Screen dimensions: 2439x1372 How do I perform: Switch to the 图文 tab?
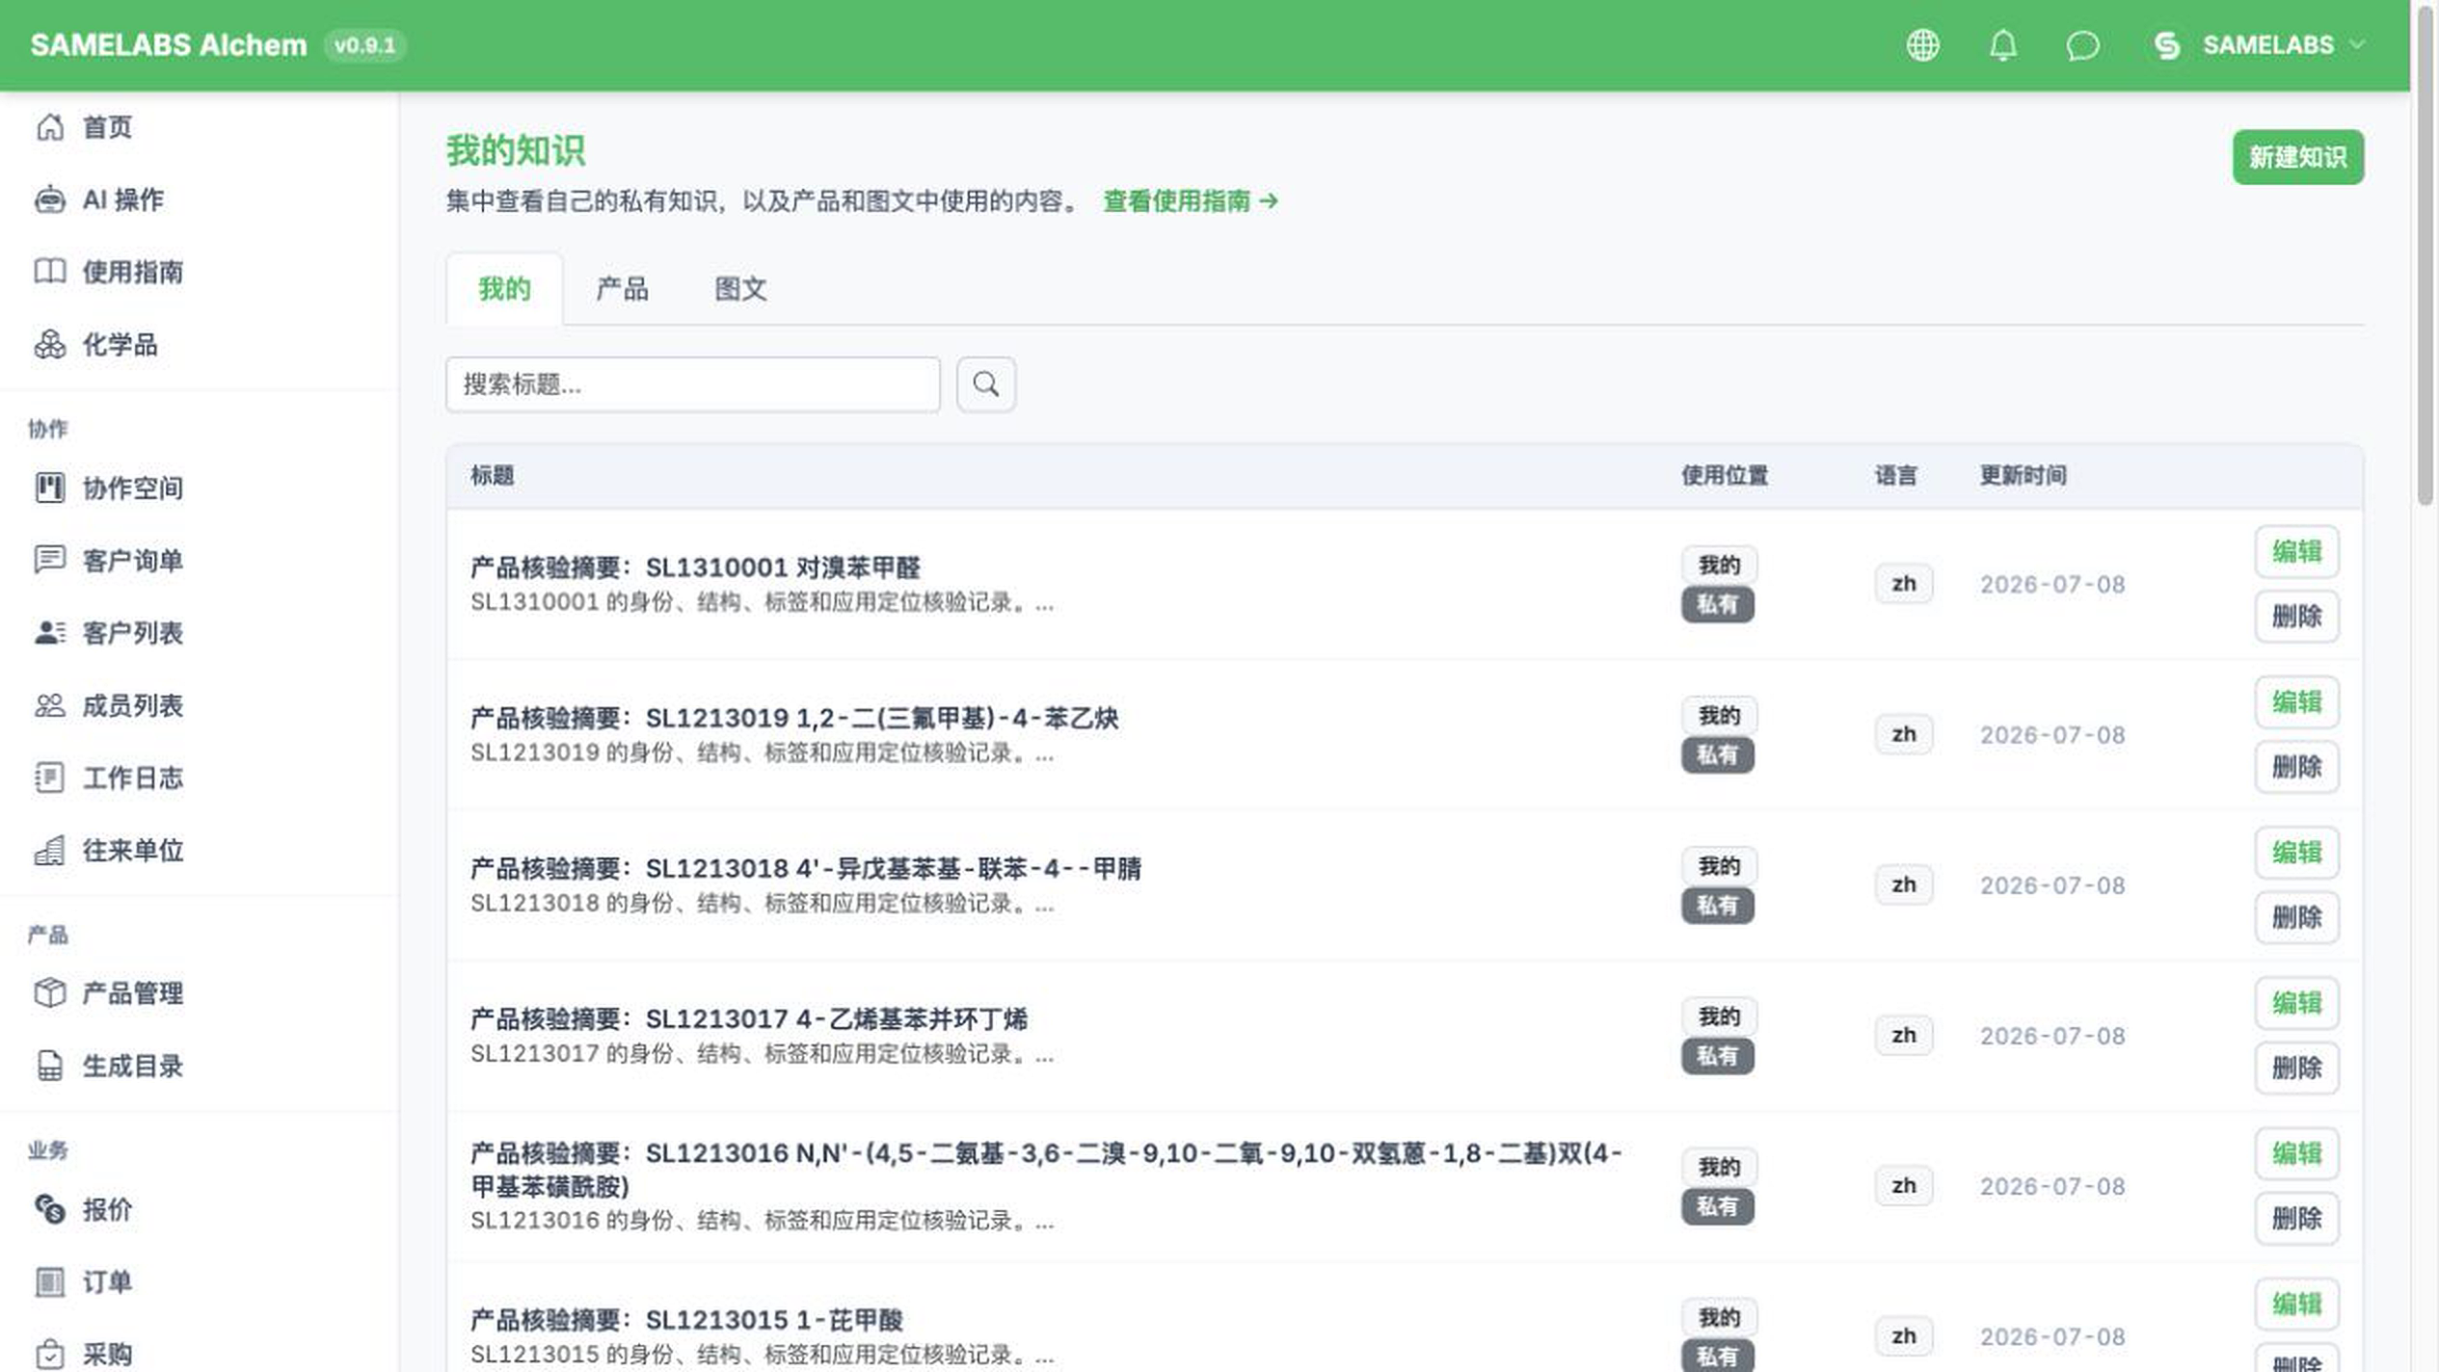pos(740,289)
